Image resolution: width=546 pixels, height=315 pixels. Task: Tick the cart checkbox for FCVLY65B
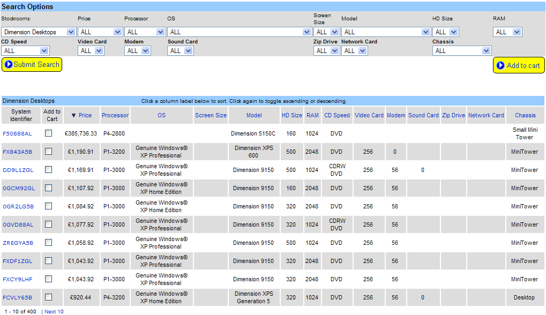[49, 297]
